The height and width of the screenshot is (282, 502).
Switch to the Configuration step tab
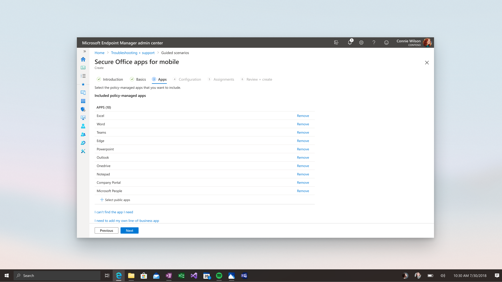187,79
